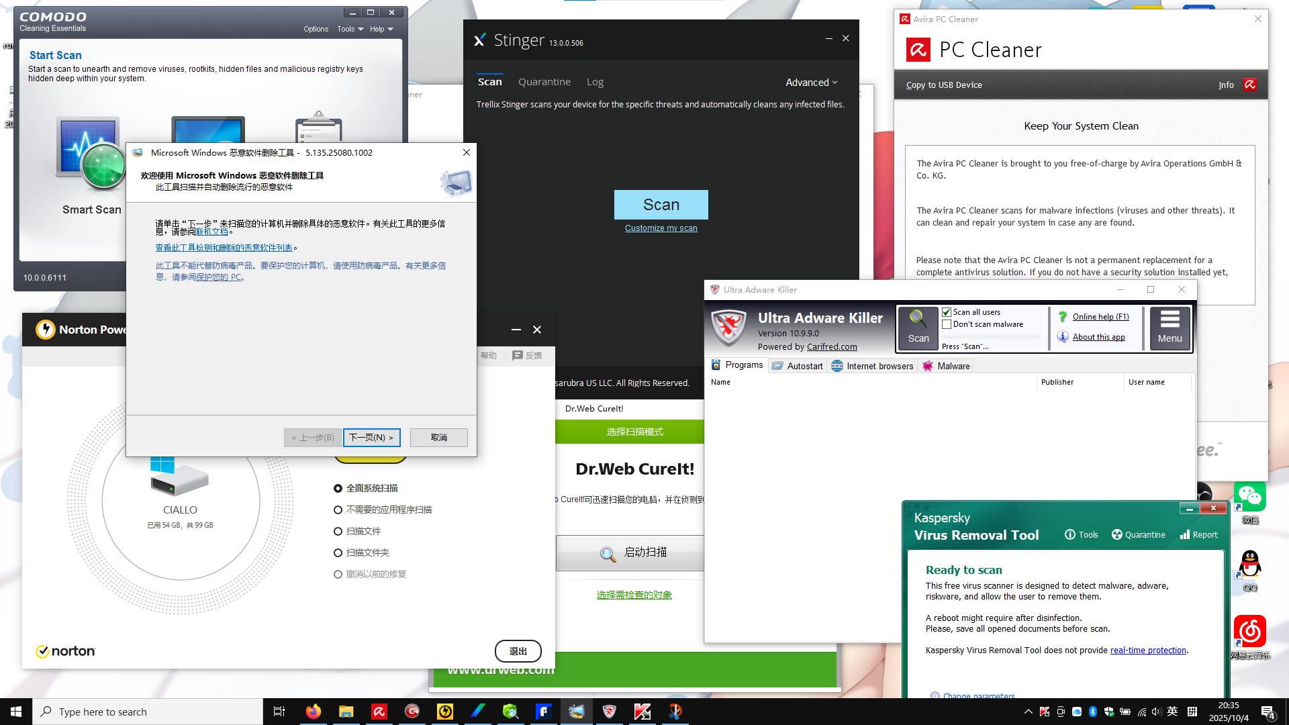
Task: Open WeChat desktop shortcut
Action: [1249, 497]
